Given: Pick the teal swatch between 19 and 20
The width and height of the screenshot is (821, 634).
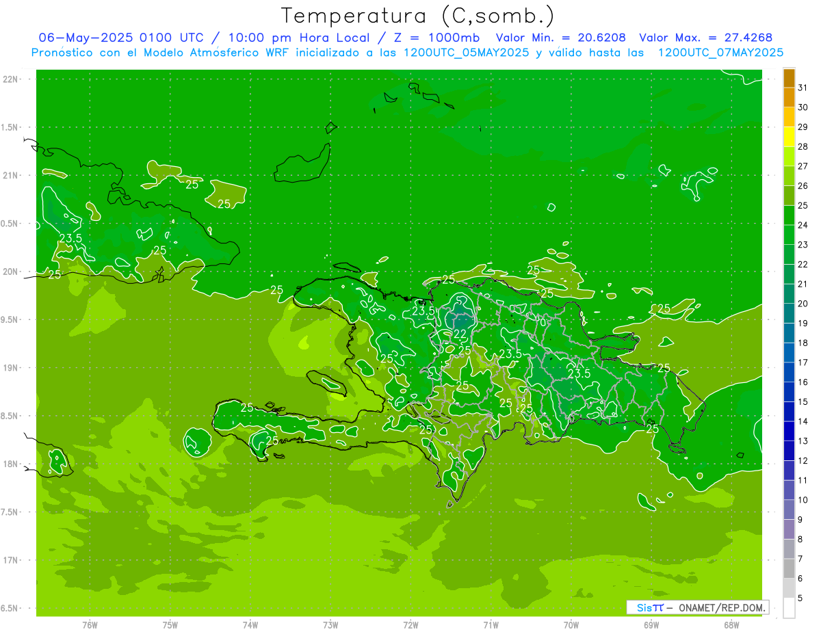Looking at the screenshot, I should click(789, 313).
